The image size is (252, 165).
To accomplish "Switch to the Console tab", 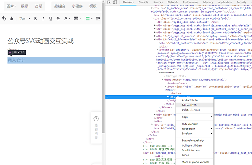I will pyautogui.click(x=143, y=2).
